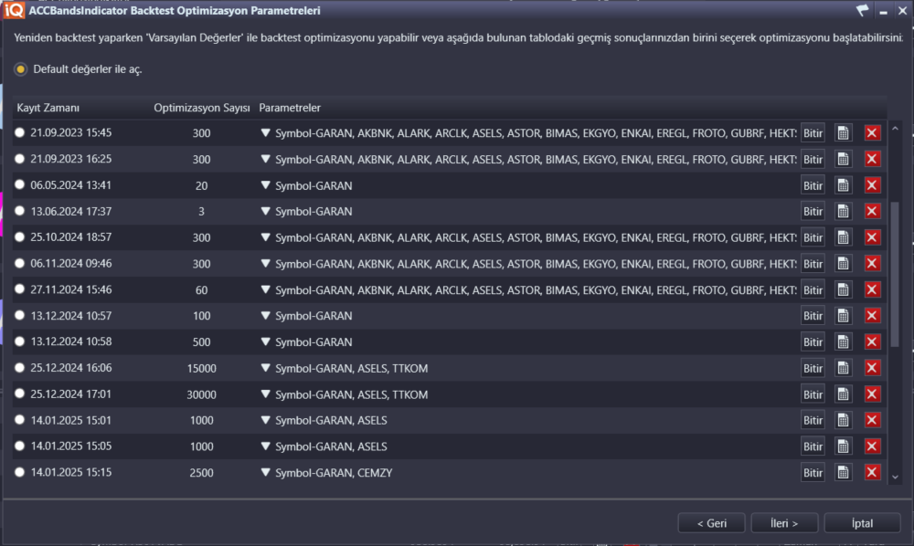The height and width of the screenshot is (546, 914).
Task: Click the scrollbar down arrow
Action: click(895, 478)
